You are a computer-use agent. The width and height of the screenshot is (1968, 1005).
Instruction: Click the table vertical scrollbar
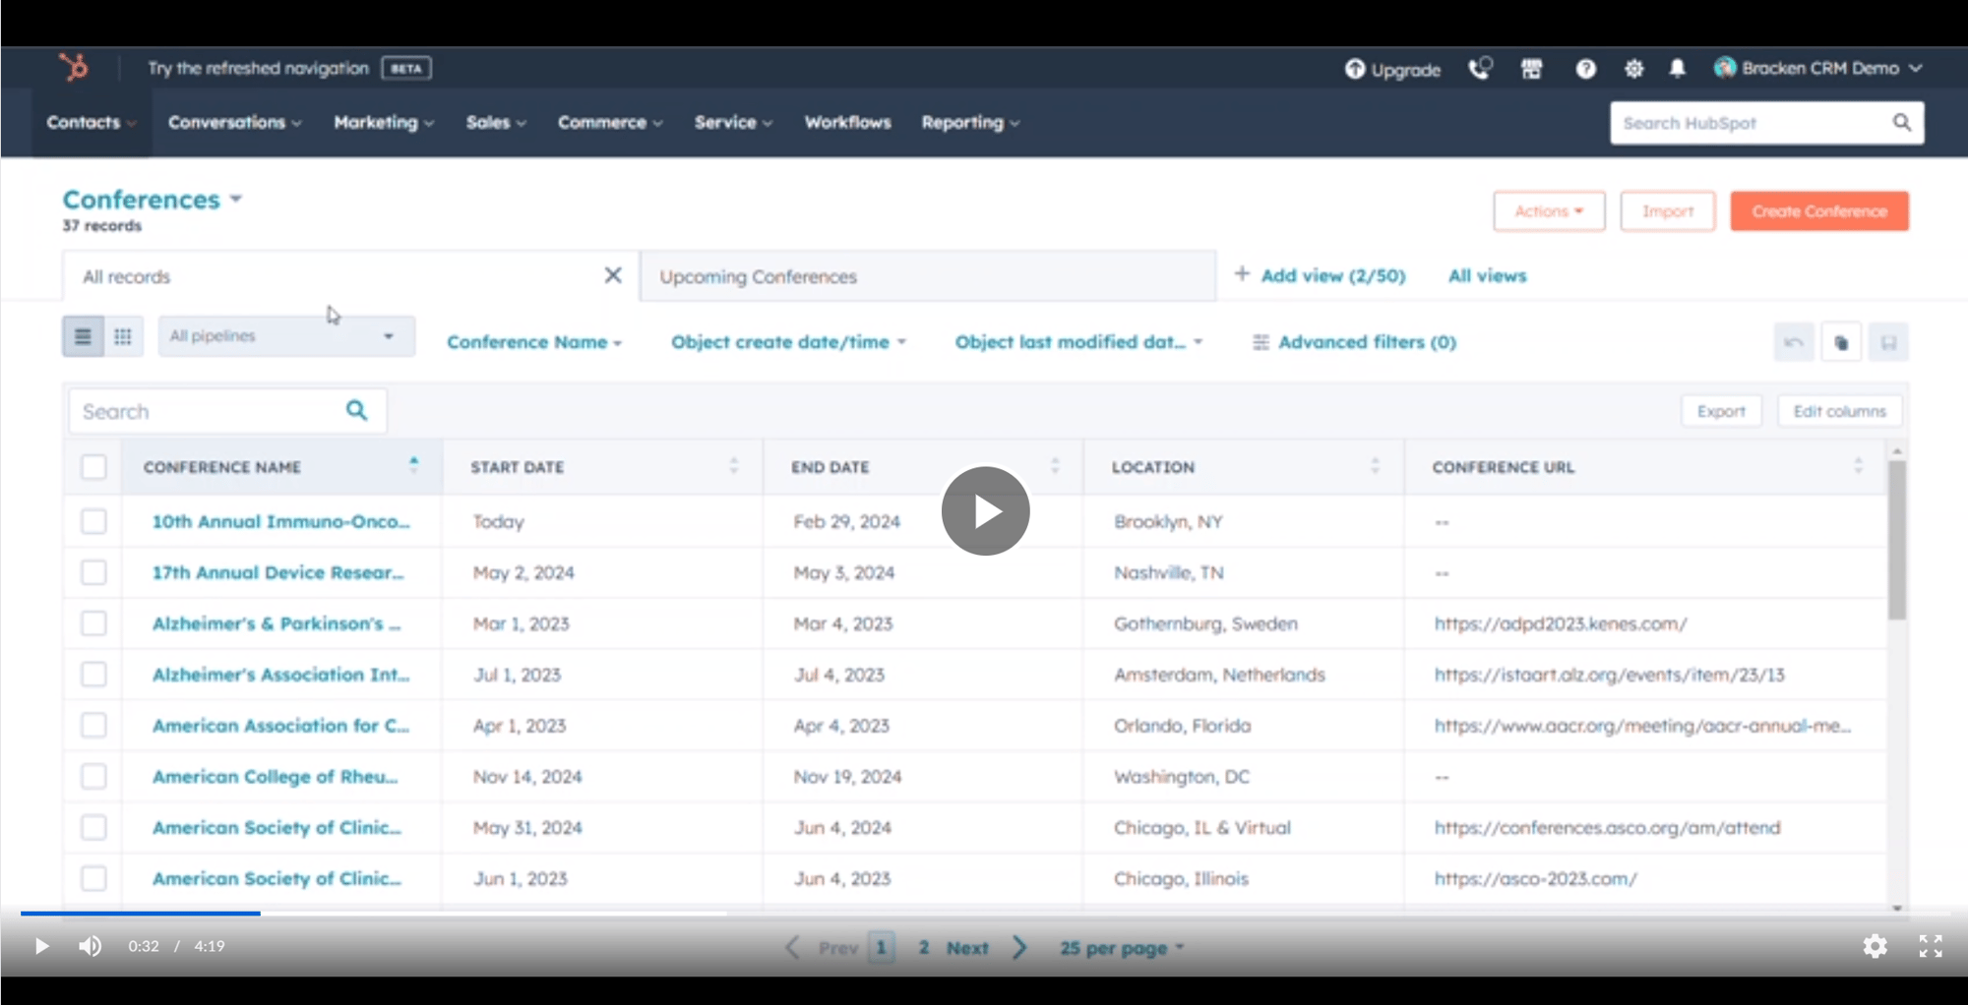1896,541
